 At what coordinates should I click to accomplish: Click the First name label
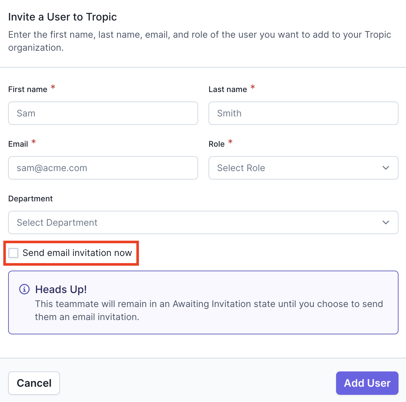point(28,89)
